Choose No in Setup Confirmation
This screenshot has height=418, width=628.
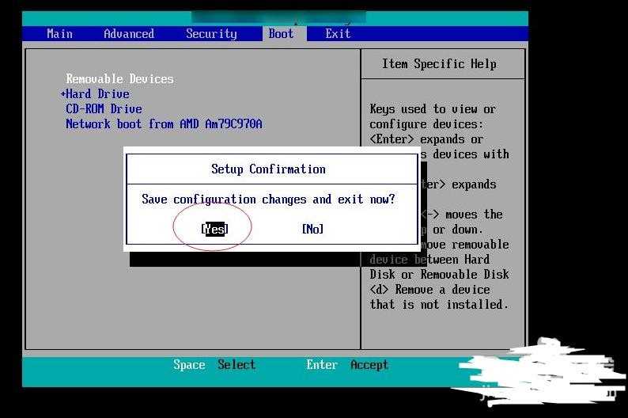pos(312,229)
